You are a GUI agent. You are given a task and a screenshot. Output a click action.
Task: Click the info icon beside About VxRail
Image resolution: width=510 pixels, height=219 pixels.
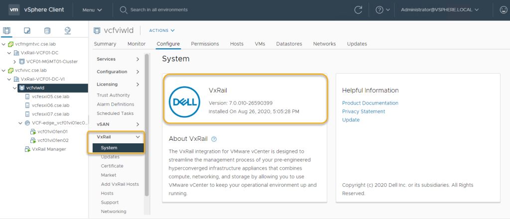tap(214, 139)
